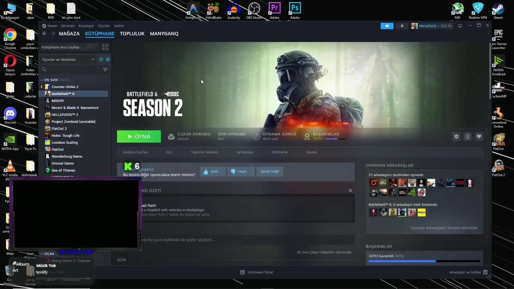Open Epic Games Launcher desktop icon

pos(498,39)
